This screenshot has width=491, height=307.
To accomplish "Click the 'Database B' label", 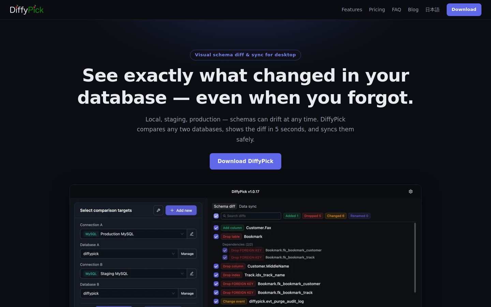I will pyautogui.click(x=90, y=284).
